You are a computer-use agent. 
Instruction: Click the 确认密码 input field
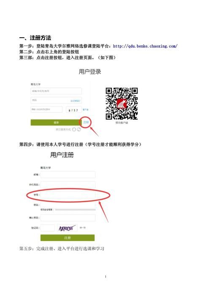tap(68, 217)
